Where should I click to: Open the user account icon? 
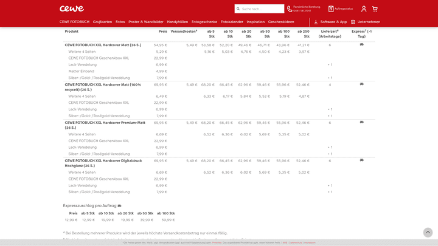[x=364, y=9]
